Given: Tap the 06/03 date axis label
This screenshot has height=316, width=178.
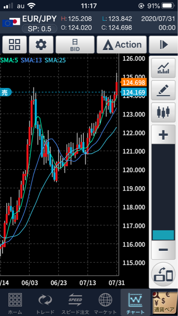Looking at the screenshot, I should click(x=29, y=282).
